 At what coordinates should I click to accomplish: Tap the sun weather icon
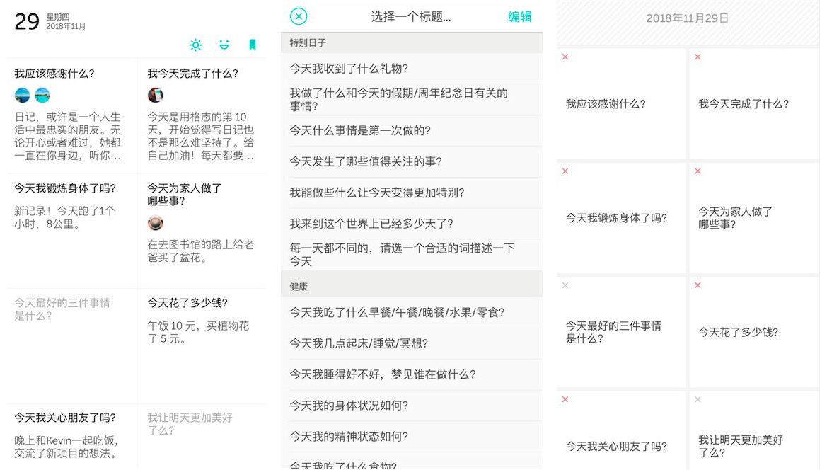coord(196,45)
